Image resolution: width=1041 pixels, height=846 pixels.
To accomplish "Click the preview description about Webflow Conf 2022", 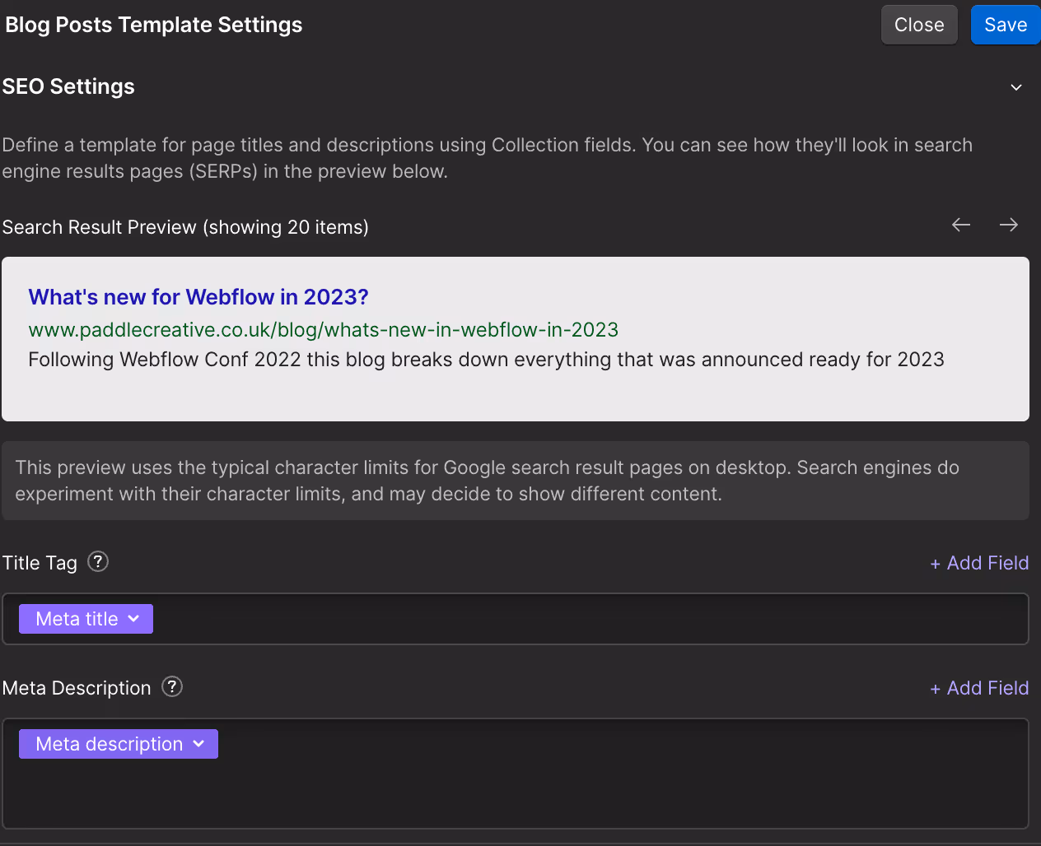I will coord(486,360).
